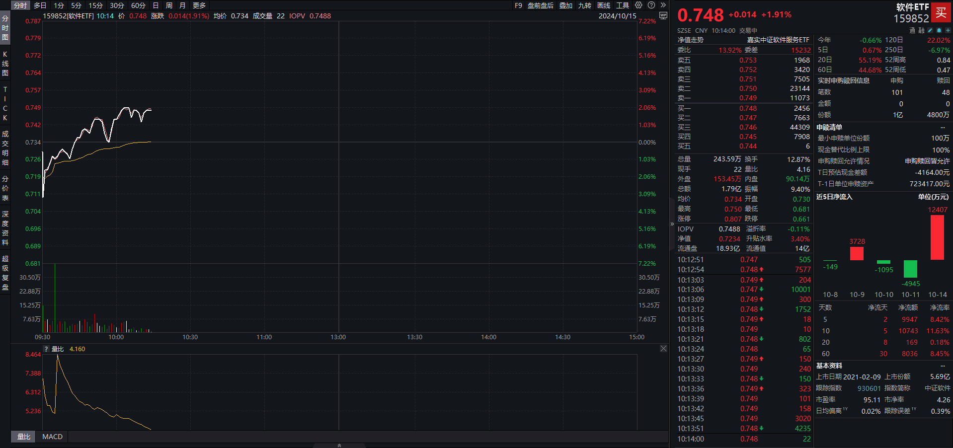Select the 日 daily period tab
The height and width of the screenshot is (448, 953).
click(156, 5)
